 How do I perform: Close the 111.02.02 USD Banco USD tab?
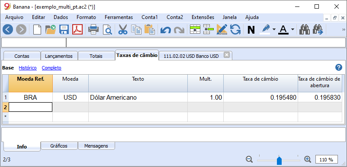(x=226, y=55)
